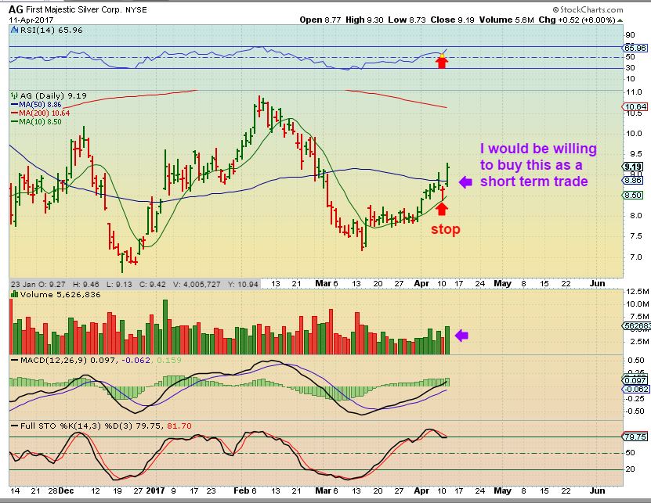651x503 pixels.
Task: Click the red 10.64 price tag on right axis
Action: [635, 106]
